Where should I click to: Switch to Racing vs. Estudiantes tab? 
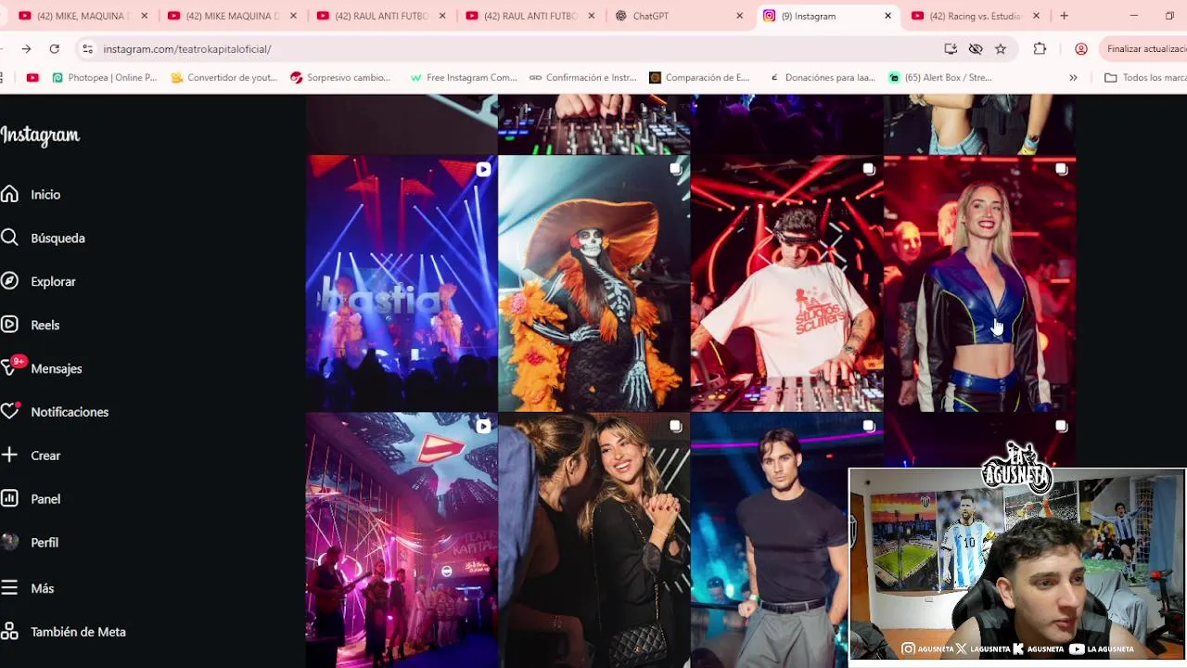point(976,16)
